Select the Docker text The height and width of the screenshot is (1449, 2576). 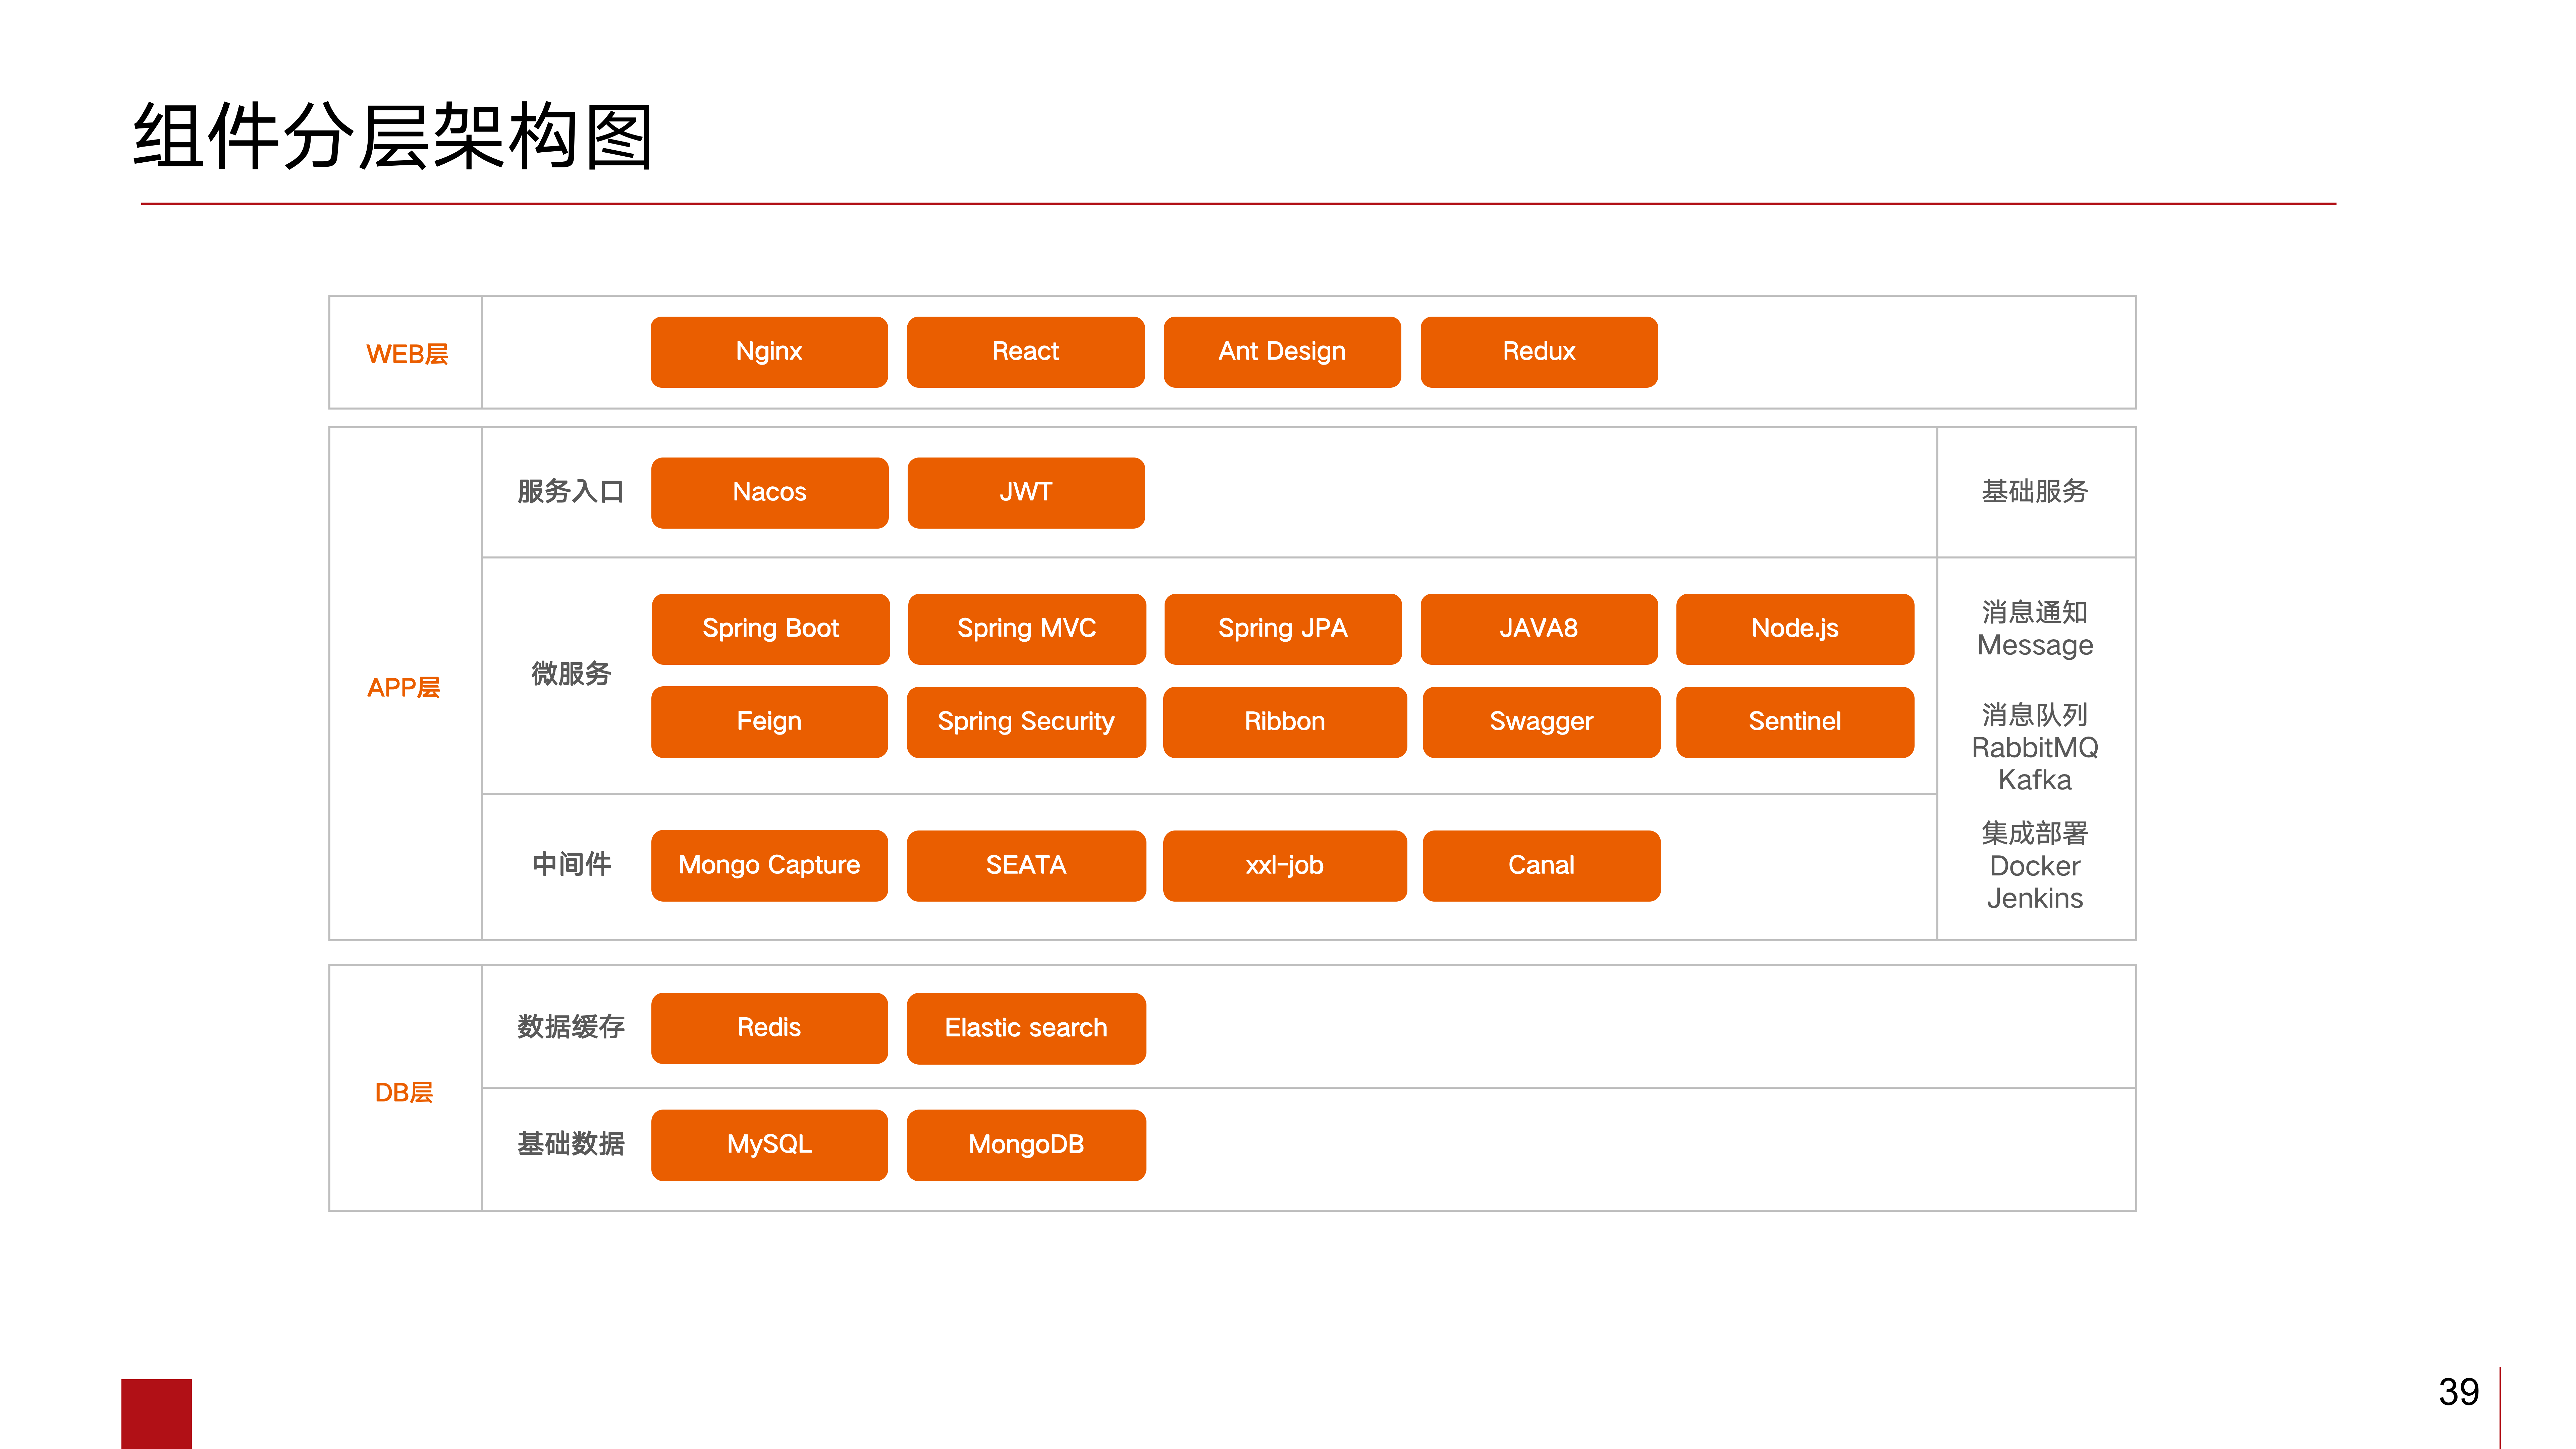[x=2035, y=866]
